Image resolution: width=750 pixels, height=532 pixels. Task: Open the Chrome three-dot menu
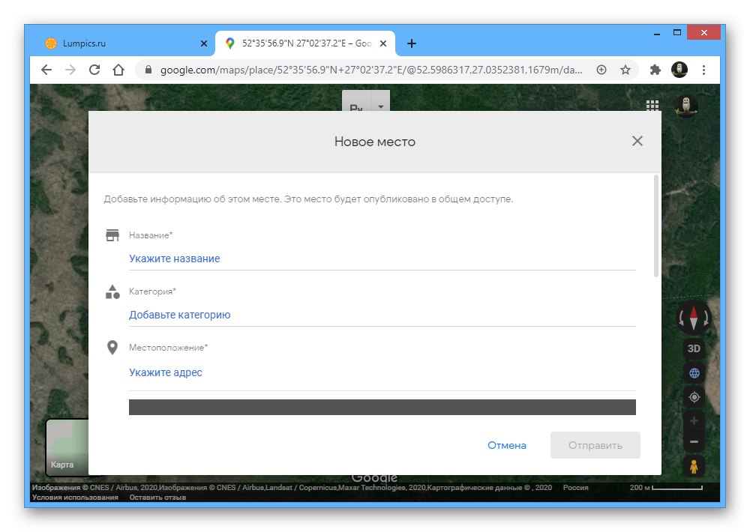703,70
